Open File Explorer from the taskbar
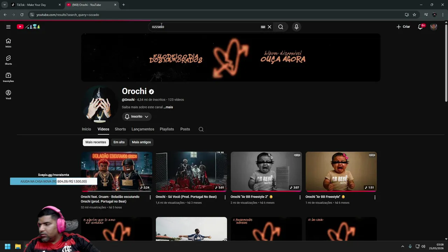 18,246
